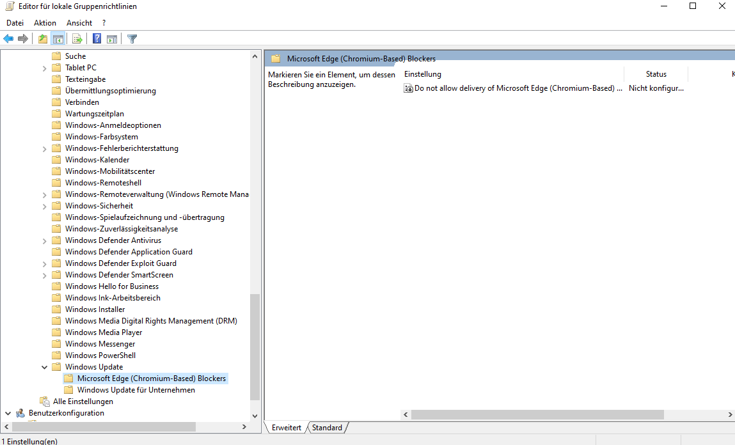This screenshot has height=445, width=735.
Task: Open the Aktion menu
Action: (45, 23)
